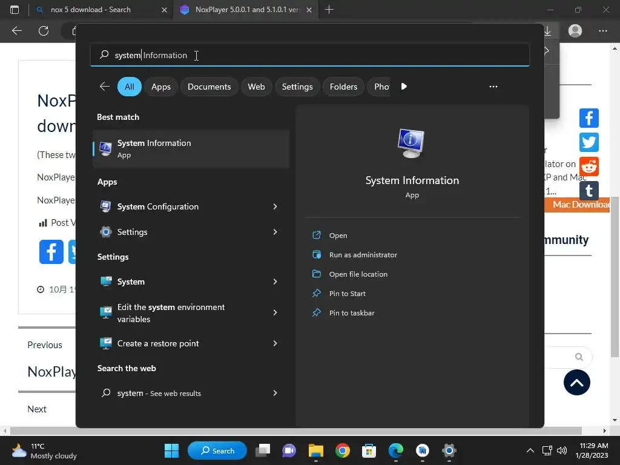Open the search panel more options ellipsis
Viewport: 620px width, 465px height.
tap(493, 87)
